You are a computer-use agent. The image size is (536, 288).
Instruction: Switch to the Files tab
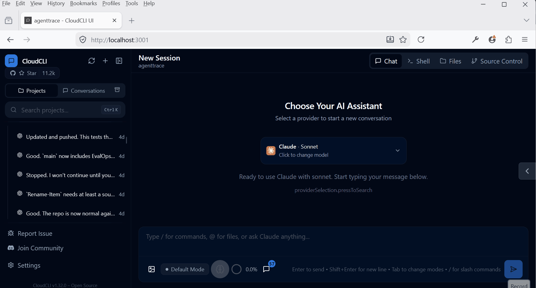[450, 61]
